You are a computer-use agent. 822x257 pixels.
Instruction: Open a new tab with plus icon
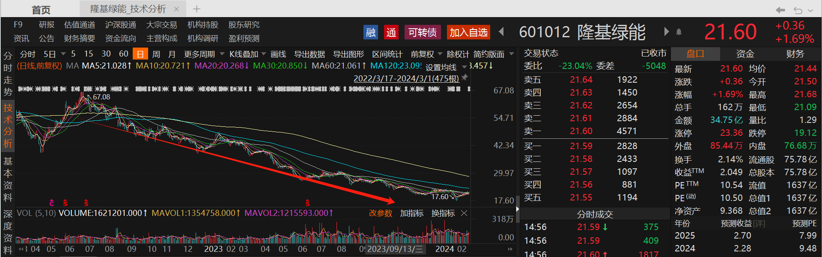(197, 9)
